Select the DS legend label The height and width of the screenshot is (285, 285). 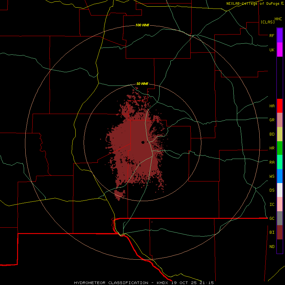pyautogui.click(x=272, y=190)
